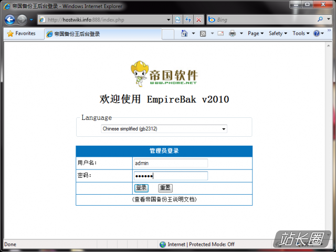
Task: Minimize the Internet Explorer window
Action: pos(296,4)
